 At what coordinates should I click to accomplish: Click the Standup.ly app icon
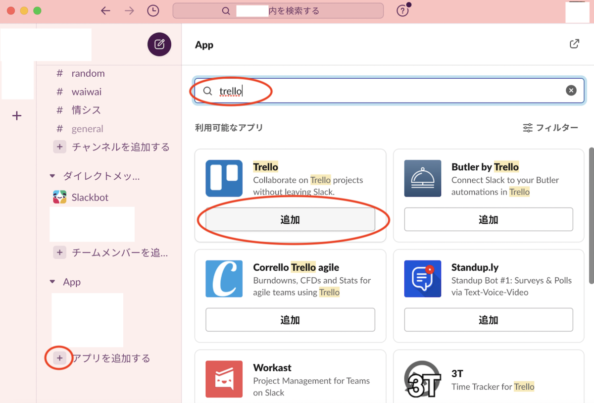[422, 279]
